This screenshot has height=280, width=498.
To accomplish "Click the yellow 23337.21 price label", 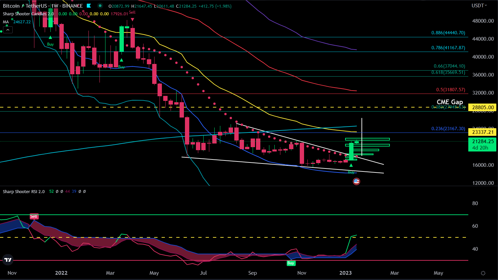I will [482, 132].
